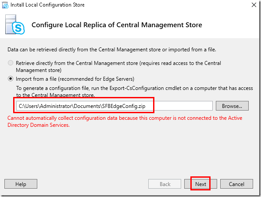The width and height of the screenshot is (261, 197).
Task: Click the Export-CsConfiguration cmdlet instruction text
Action: (135, 91)
